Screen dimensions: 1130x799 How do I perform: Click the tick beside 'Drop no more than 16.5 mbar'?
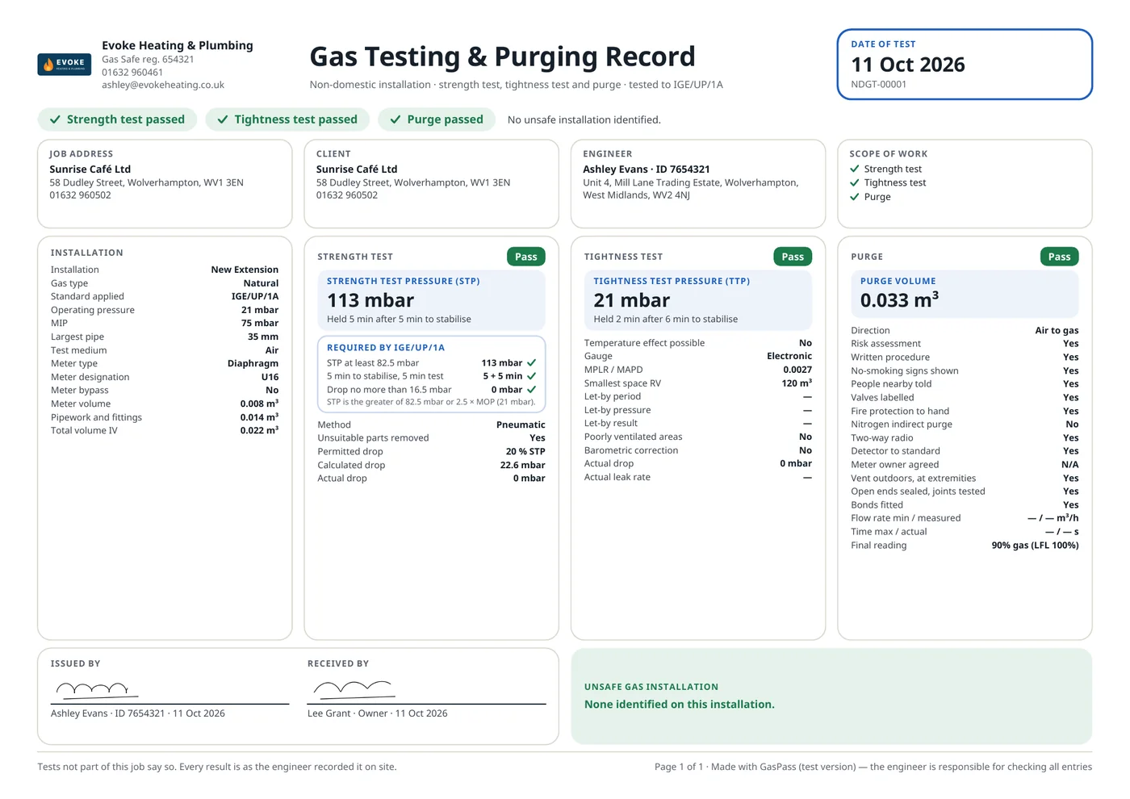click(532, 390)
